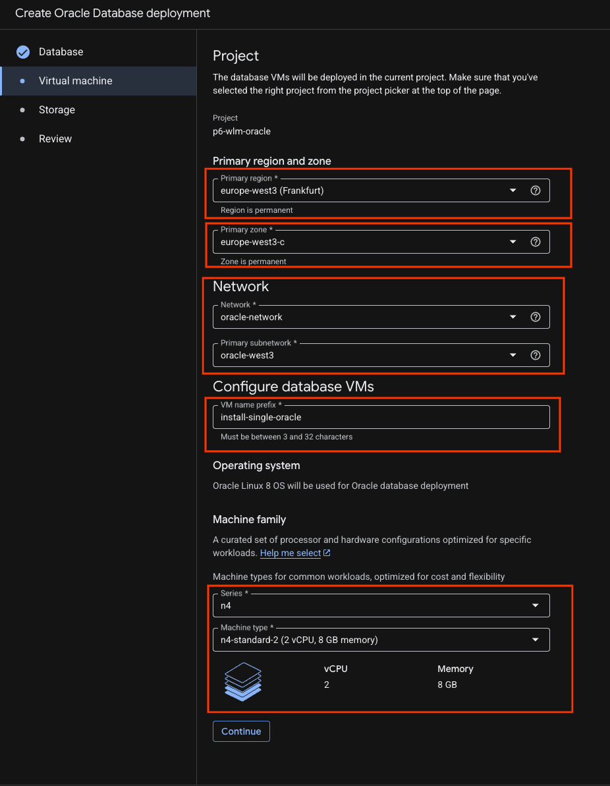
Task: Click 'Must be between 3 and 32 characters' hint
Action: [x=287, y=437]
